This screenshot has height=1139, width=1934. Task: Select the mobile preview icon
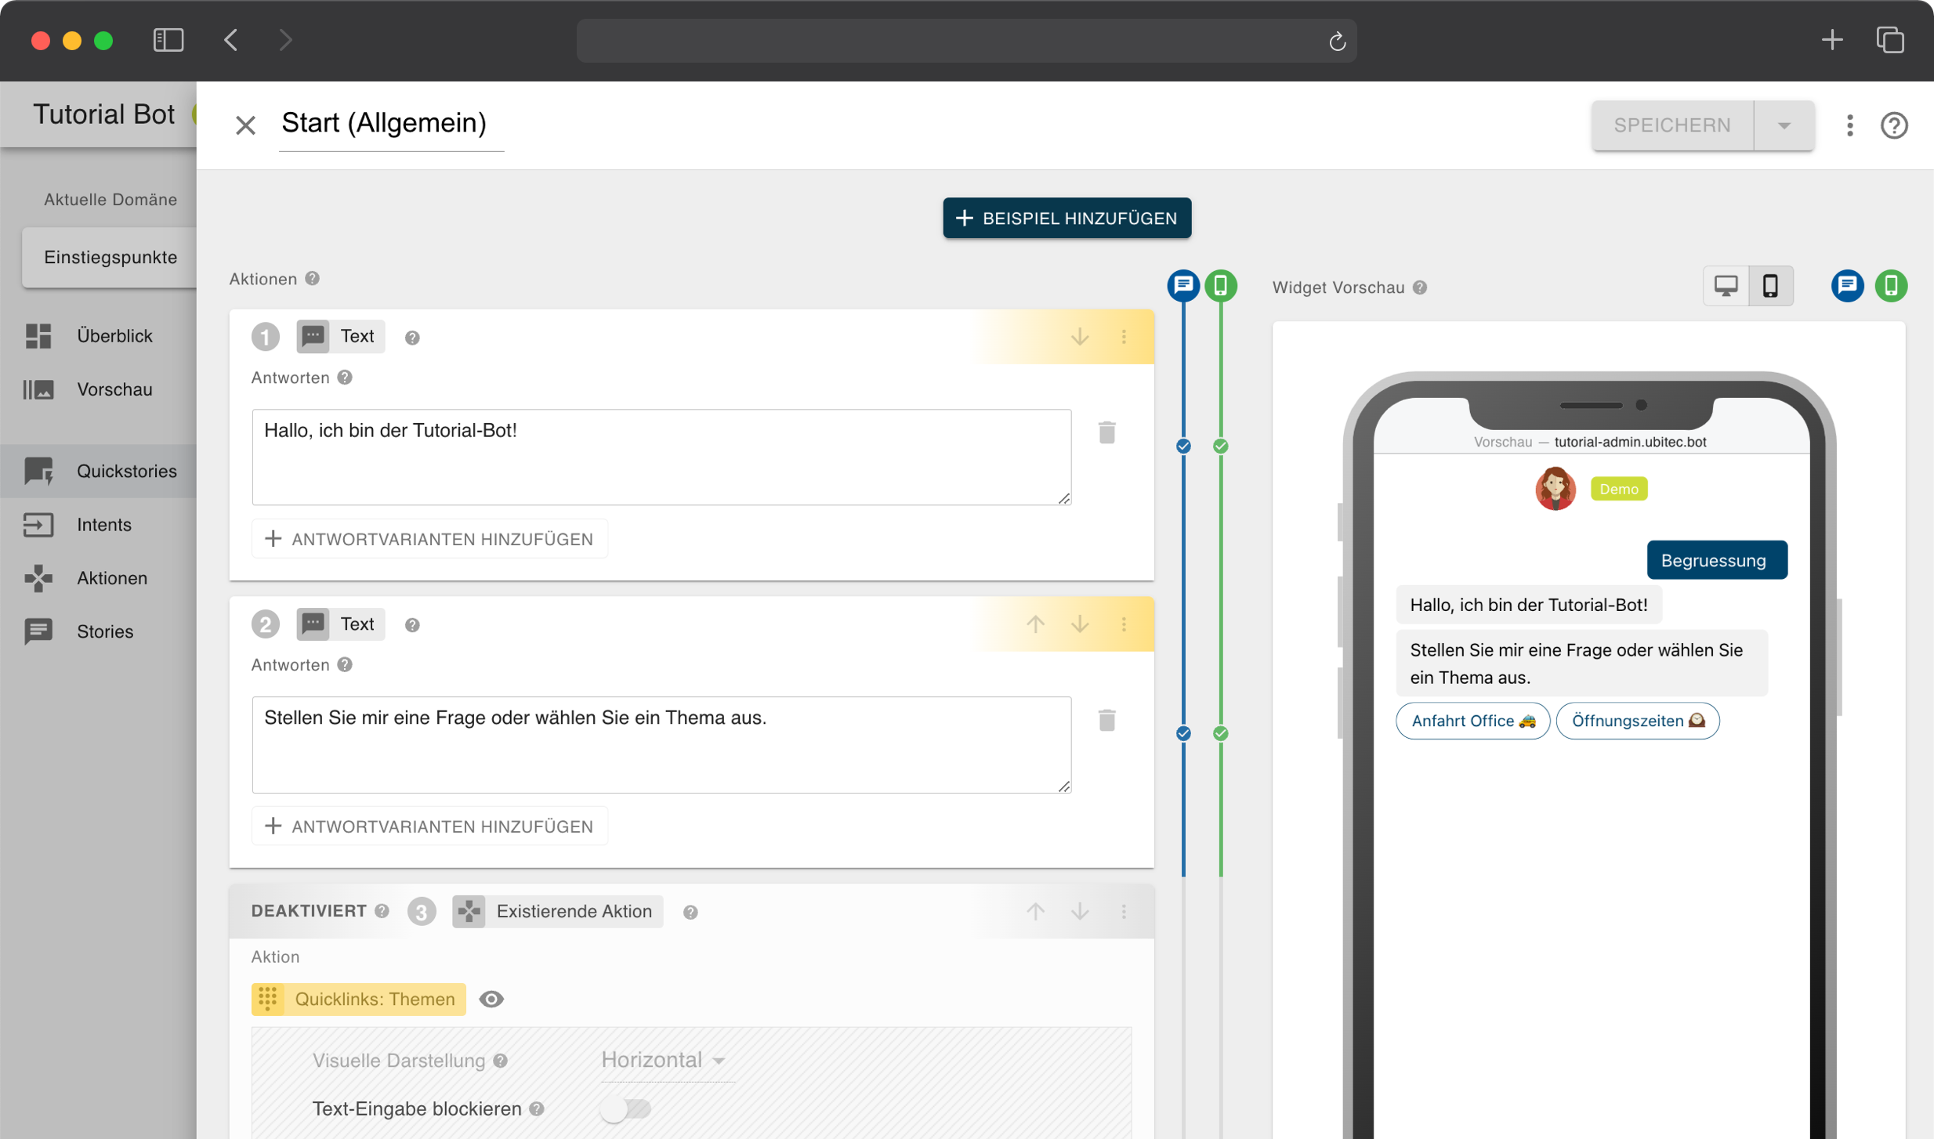[1773, 286]
